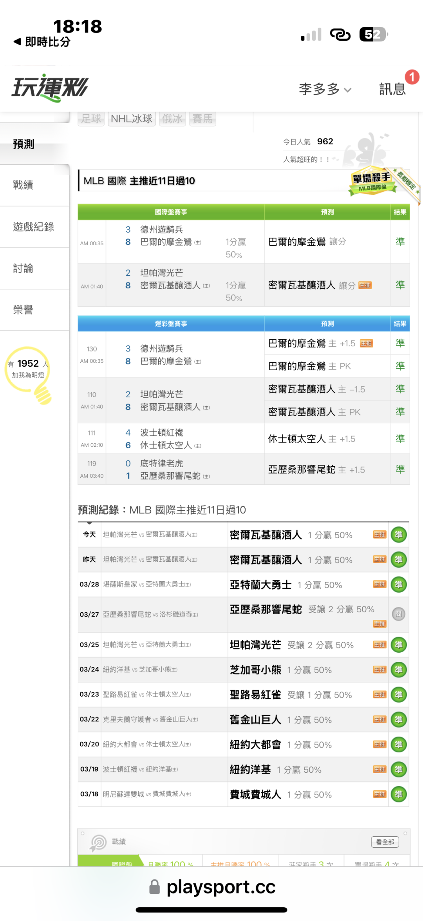This screenshot has width=423, height=921.
Task: Tap the 準 result icon for 03/28 row
Action: coord(399,584)
